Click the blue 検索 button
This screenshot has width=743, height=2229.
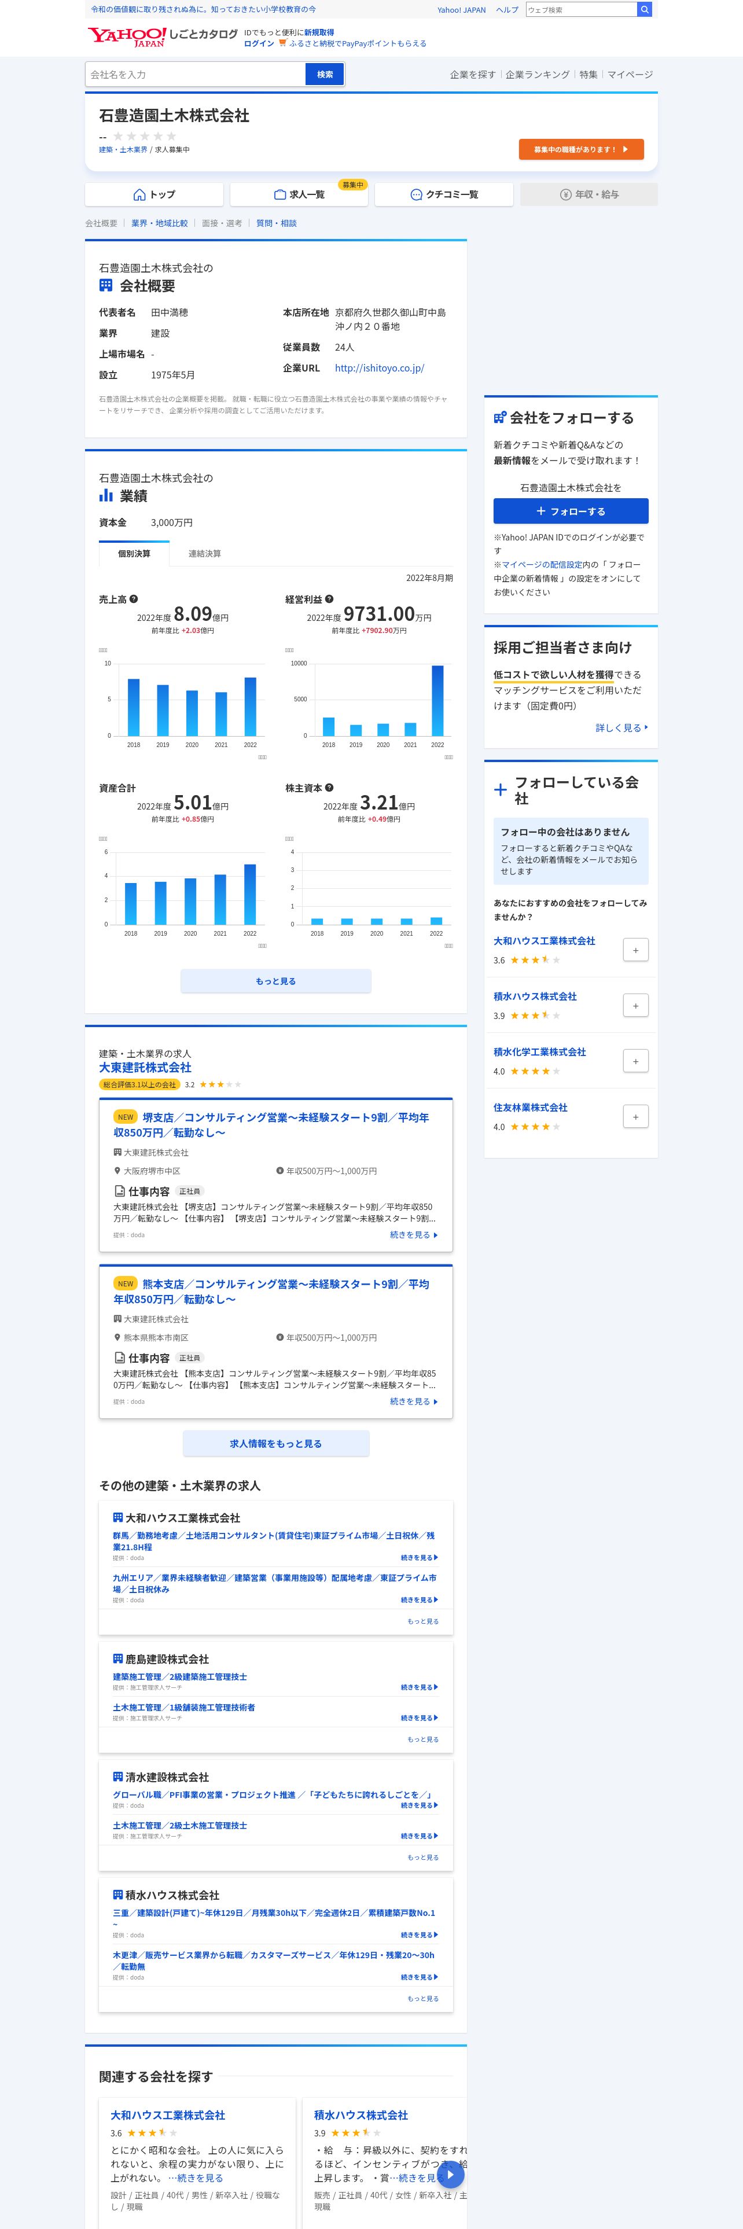[x=325, y=75]
